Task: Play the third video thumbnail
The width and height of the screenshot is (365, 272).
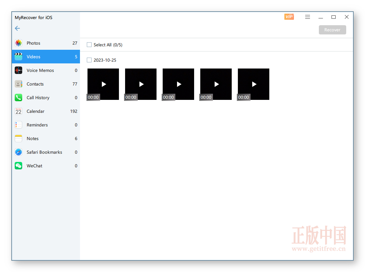Action: coord(178,84)
